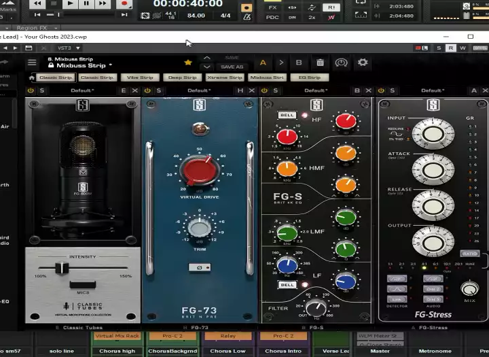Save preset with the floppy disk icon
This screenshot has width=489, height=357.
point(29,48)
